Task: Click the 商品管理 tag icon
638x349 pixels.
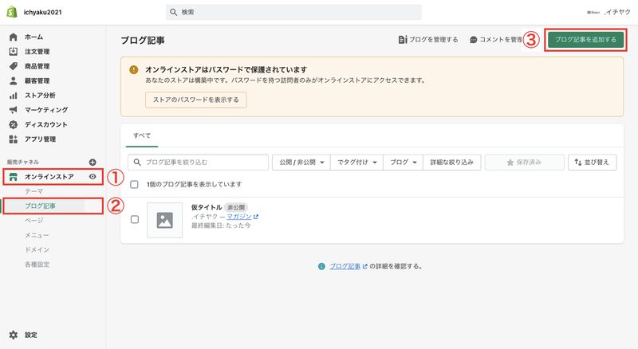Action: click(x=14, y=66)
